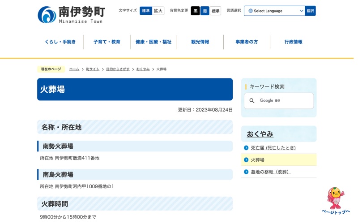Viewport: 358px width, 224px height.
Task: Click the arrow icon beside 墓地の移転
Action: click(x=246, y=172)
